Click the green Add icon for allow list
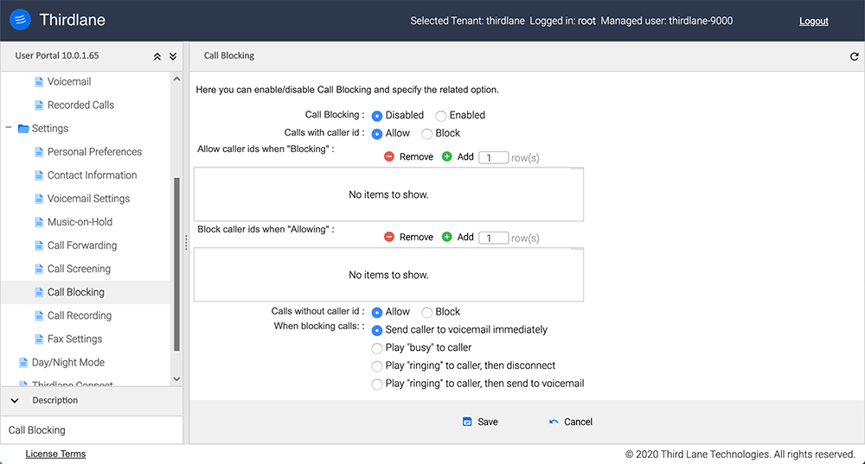The width and height of the screenshot is (865, 464). pos(447,157)
